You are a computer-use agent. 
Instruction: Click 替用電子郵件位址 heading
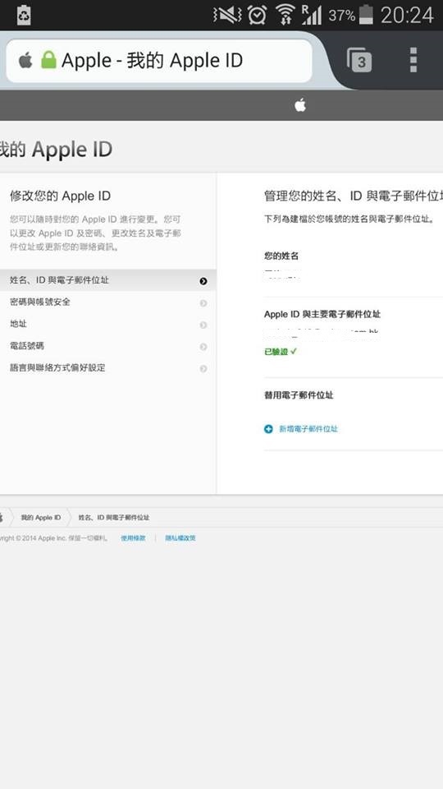(x=299, y=395)
